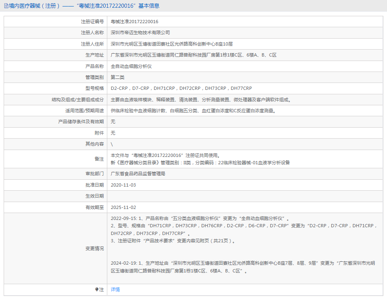Click the 注册人名称 label
The width and height of the screenshot is (387, 298).
point(92,33)
